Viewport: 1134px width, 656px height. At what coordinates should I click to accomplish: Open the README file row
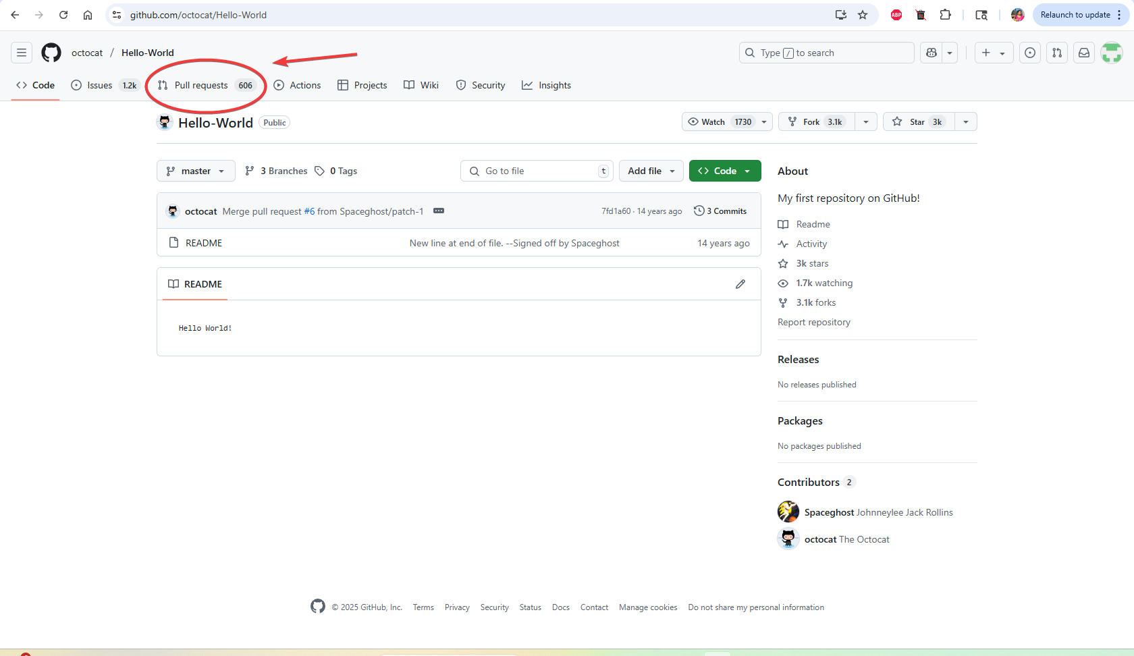(x=459, y=243)
